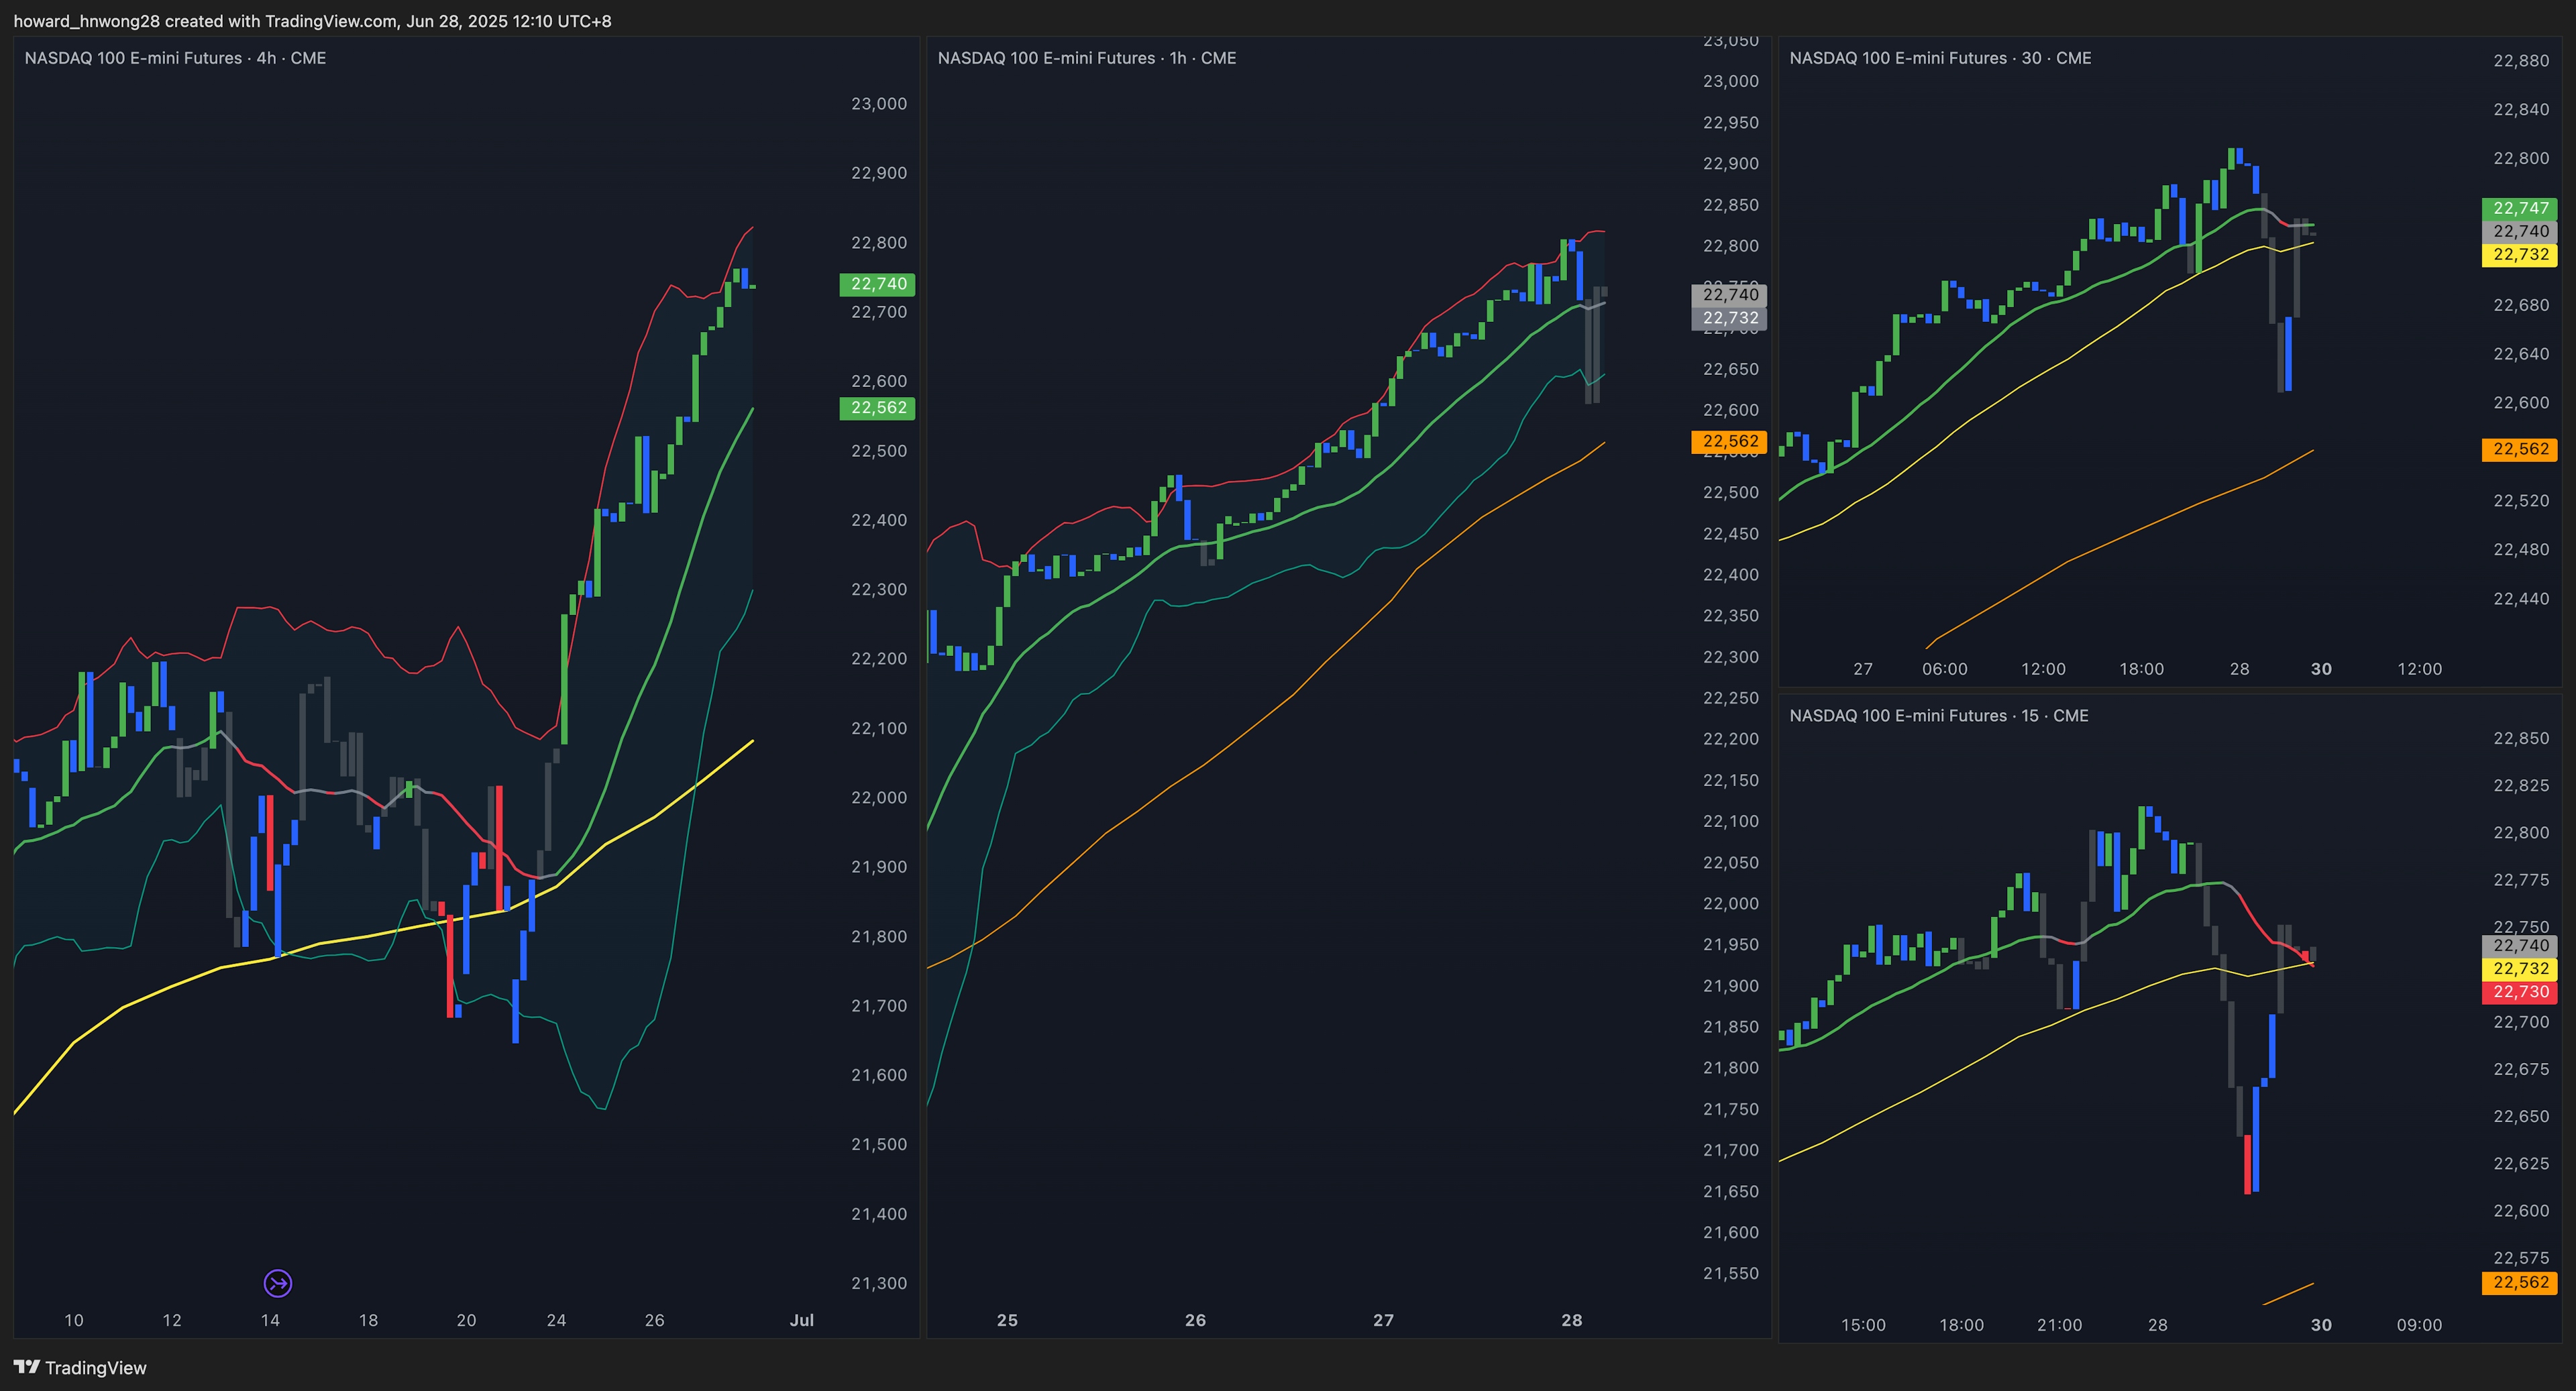Click the 22,200 price level on the 1h chart axis
2576x1391 pixels.
click(x=1731, y=739)
